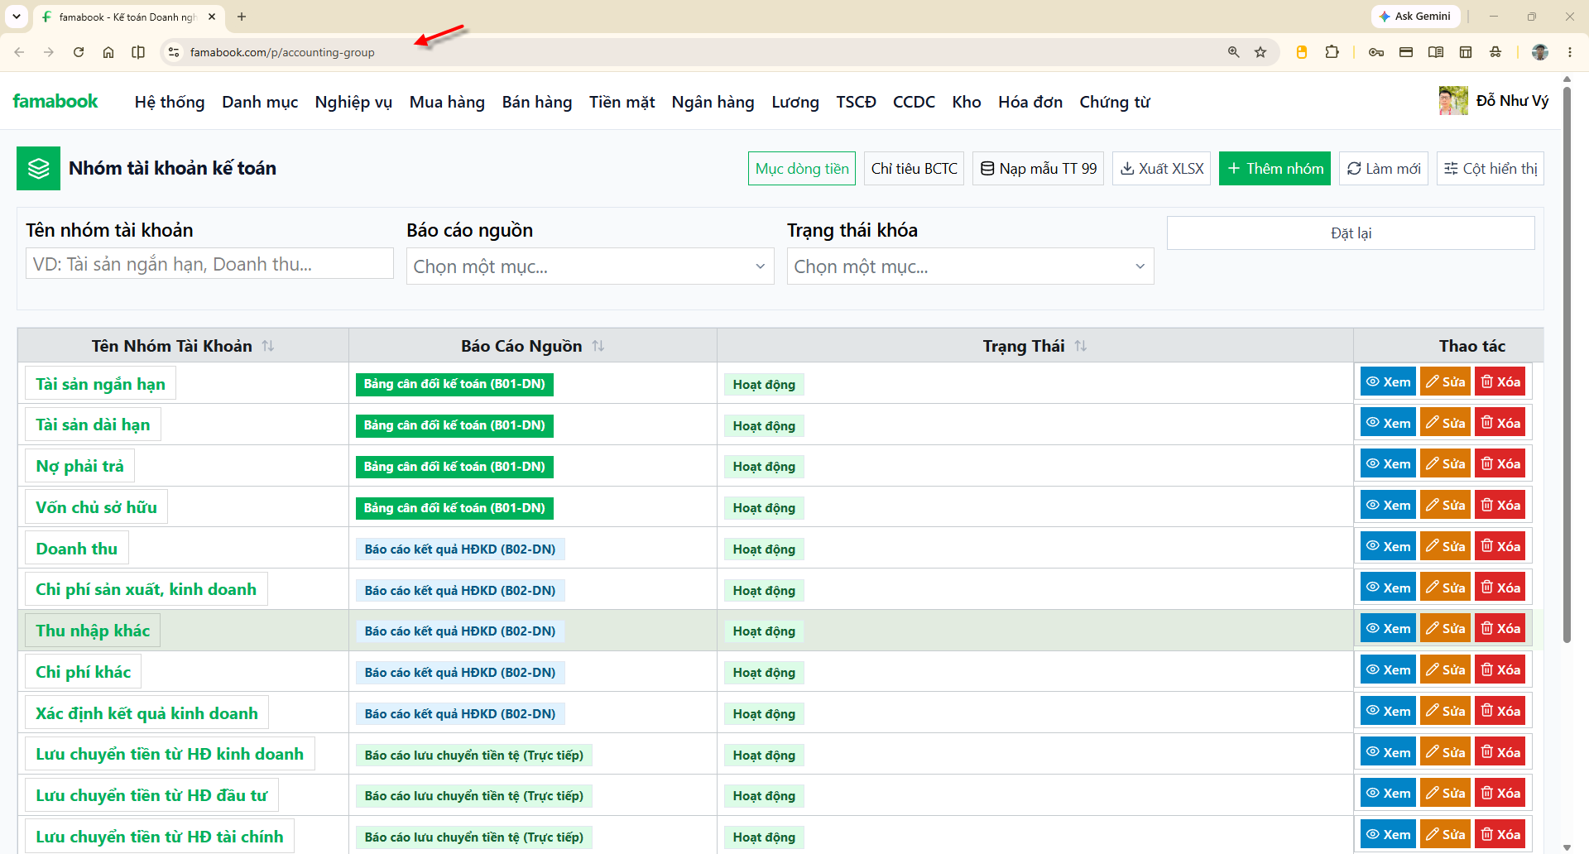Open Chrome three-dot menu
This screenshot has width=1589, height=854.
pos(1570,52)
